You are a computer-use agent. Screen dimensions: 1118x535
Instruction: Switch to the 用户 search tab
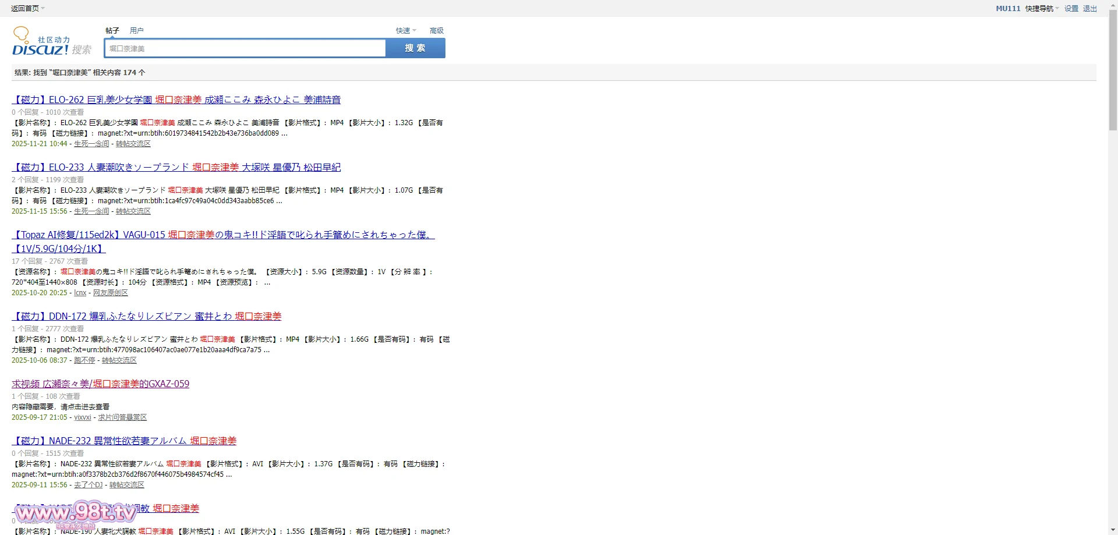coord(136,31)
